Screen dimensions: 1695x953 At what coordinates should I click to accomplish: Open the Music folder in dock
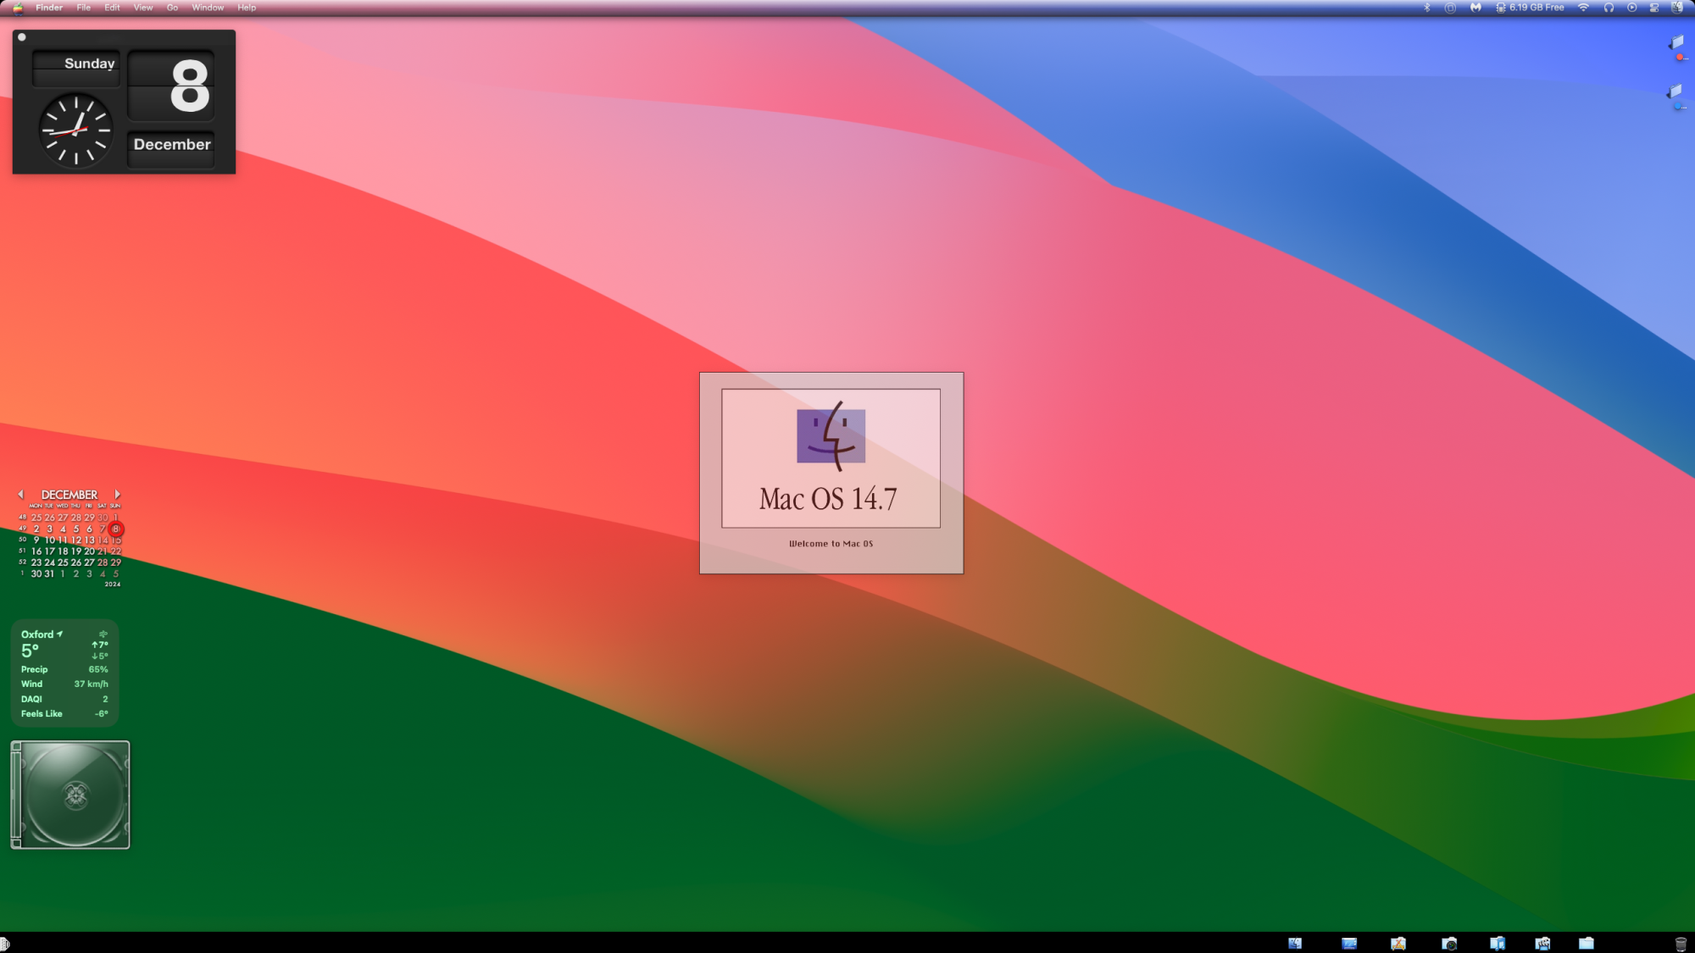click(x=1498, y=943)
